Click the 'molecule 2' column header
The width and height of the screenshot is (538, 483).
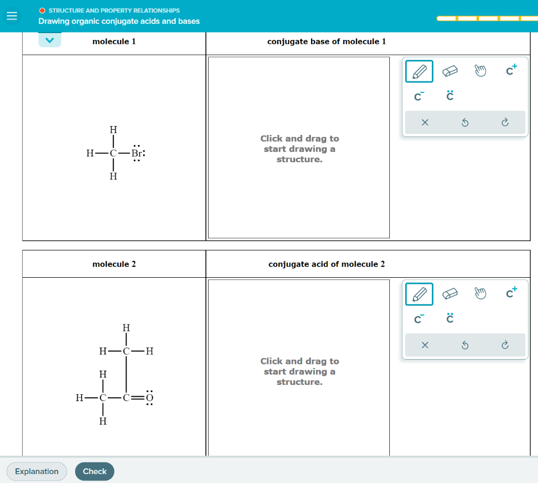pos(114,264)
